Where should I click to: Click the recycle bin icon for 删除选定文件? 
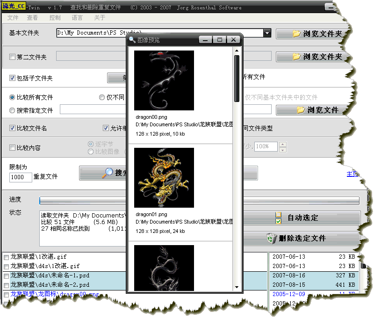(x=271, y=238)
